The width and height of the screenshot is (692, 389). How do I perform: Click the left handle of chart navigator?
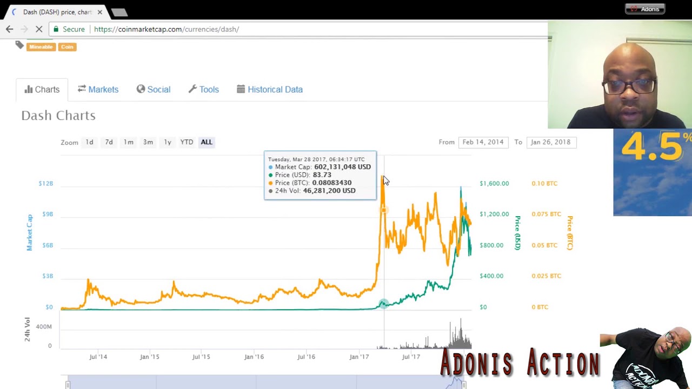(68, 385)
